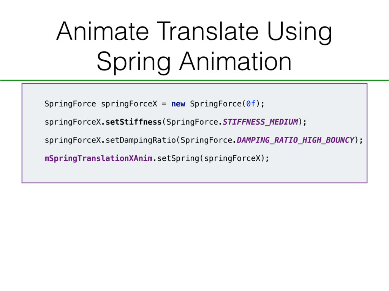Select the line 'SpringForce springForceX = new SpringForce(0f);'

click(x=155, y=104)
